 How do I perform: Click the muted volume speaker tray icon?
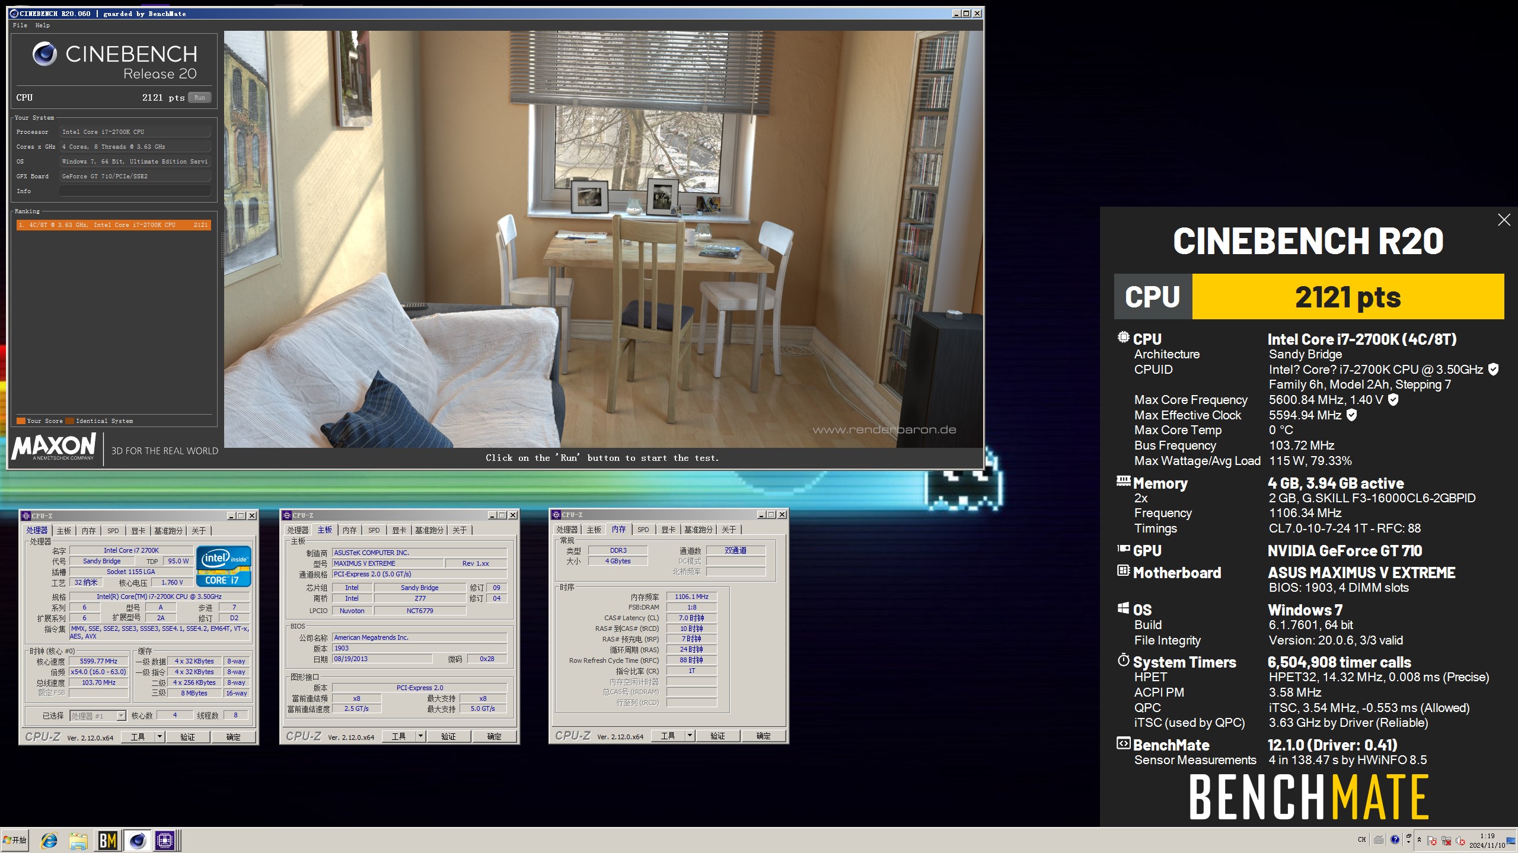point(1460,841)
